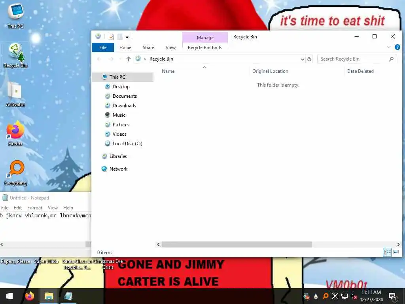Open the File menu in Explorer
The image size is (405, 304).
click(x=103, y=47)
